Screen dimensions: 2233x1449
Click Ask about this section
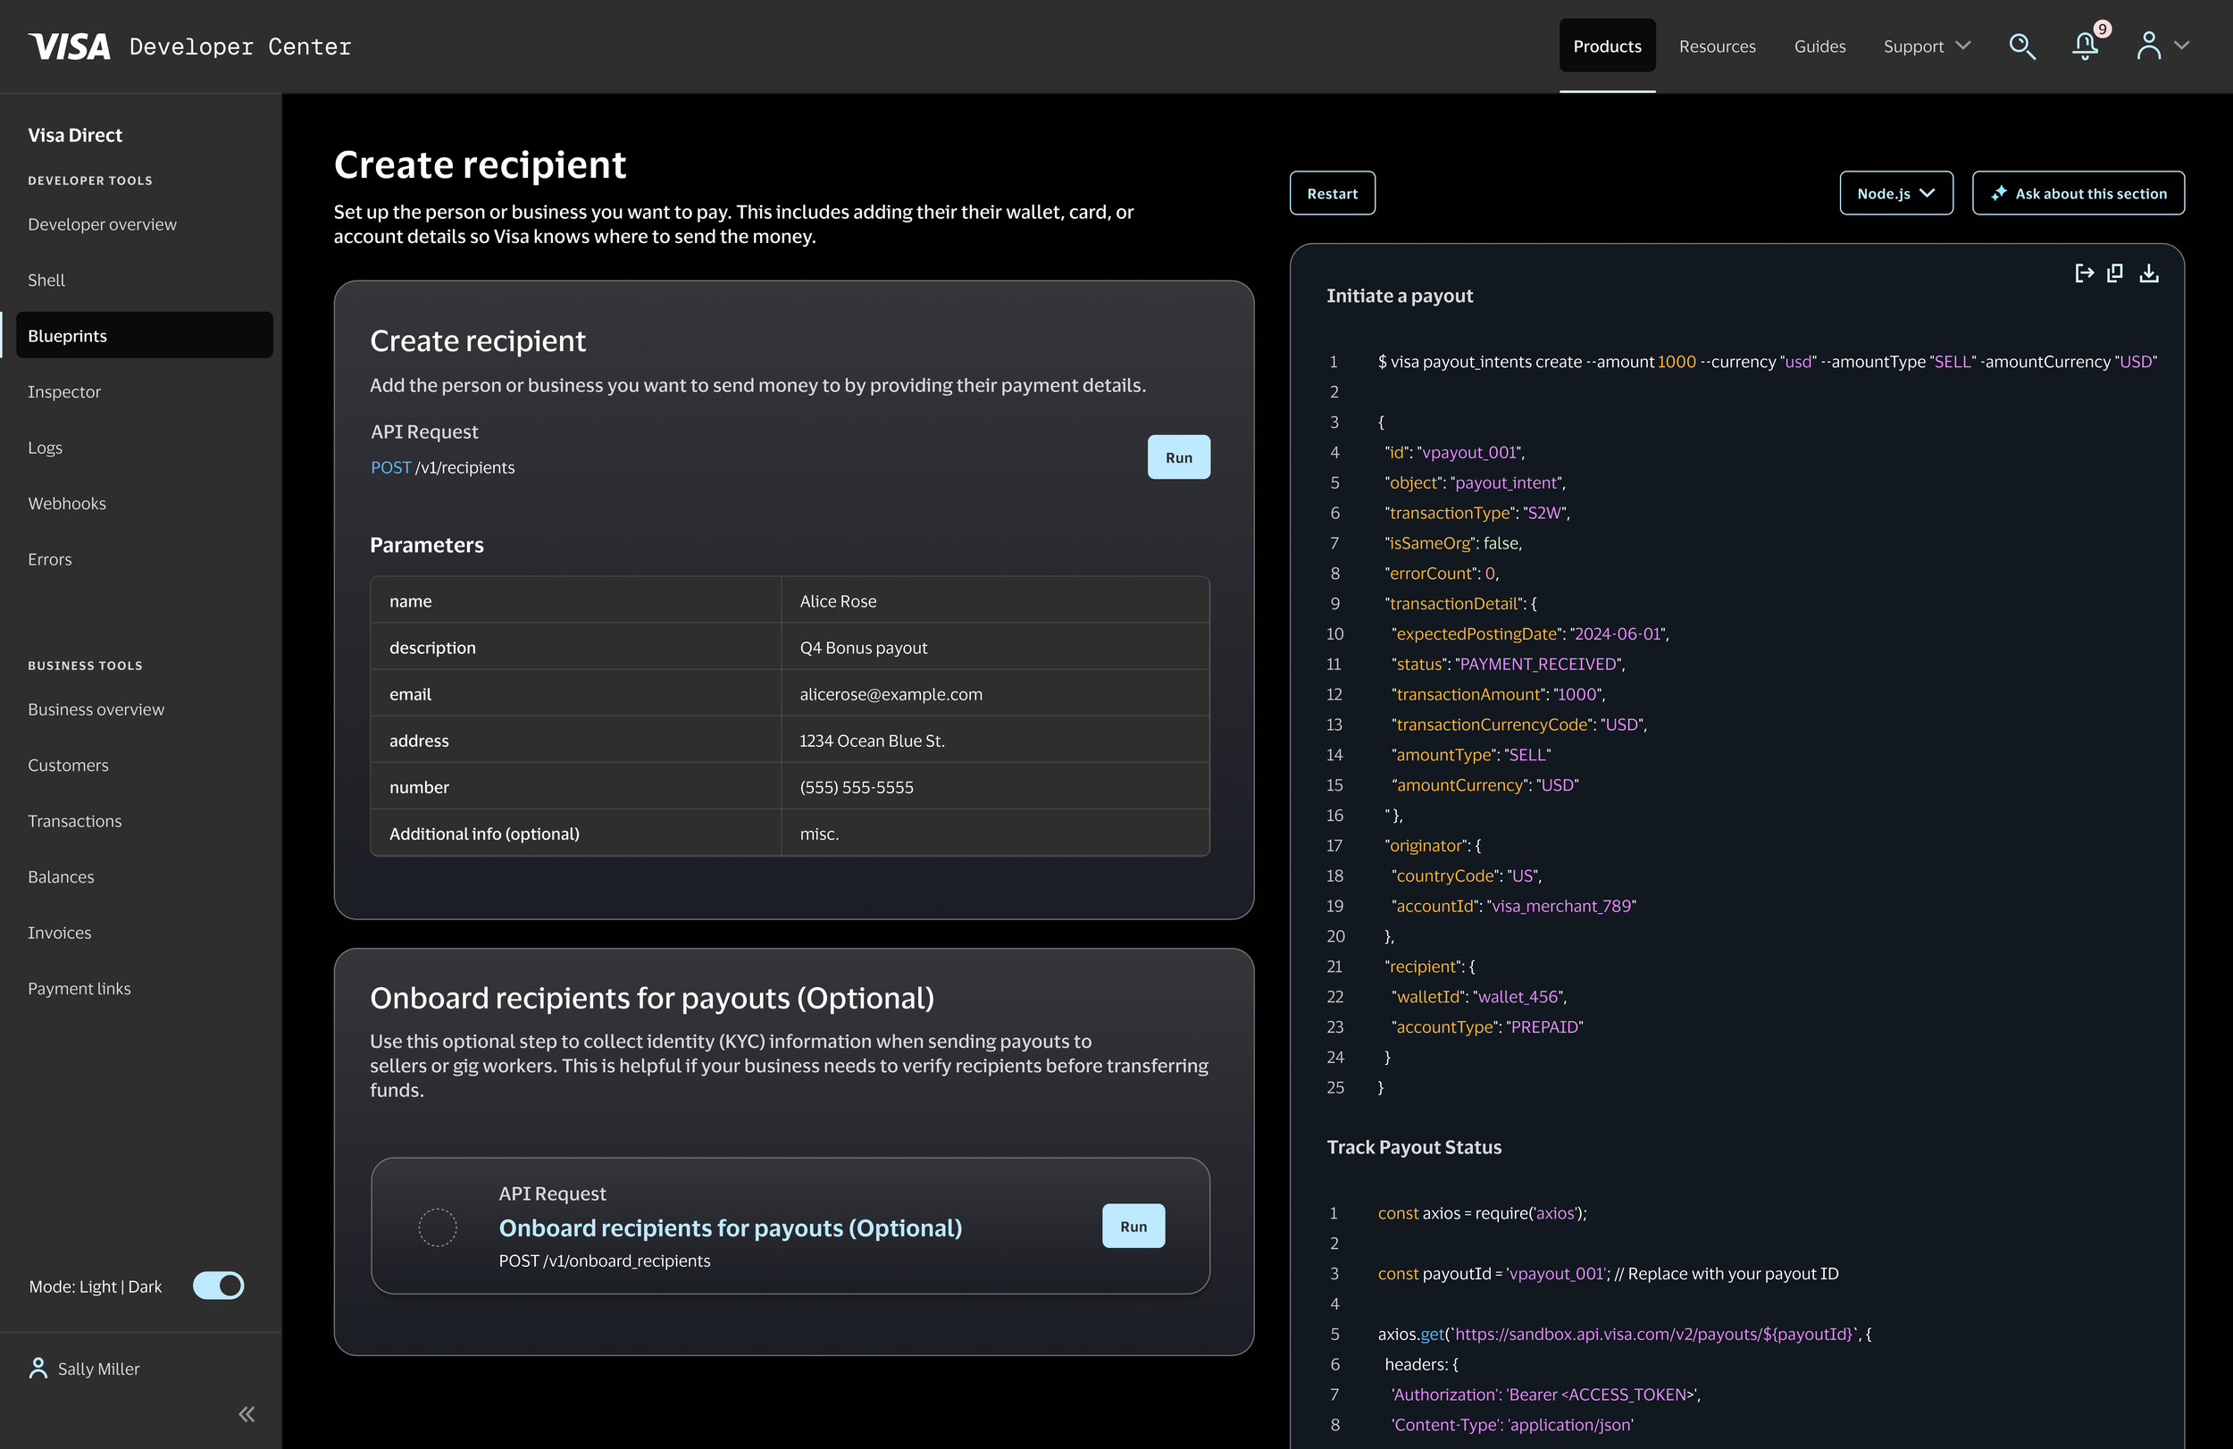(x=2078, y=193)
